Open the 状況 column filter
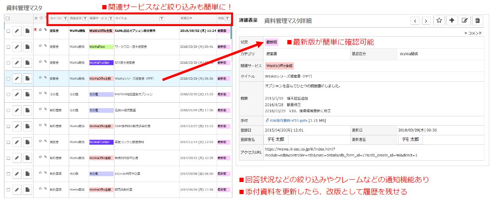Image resolution: width=495 pixels, height=203 pixels. click(x=227, y=18)
